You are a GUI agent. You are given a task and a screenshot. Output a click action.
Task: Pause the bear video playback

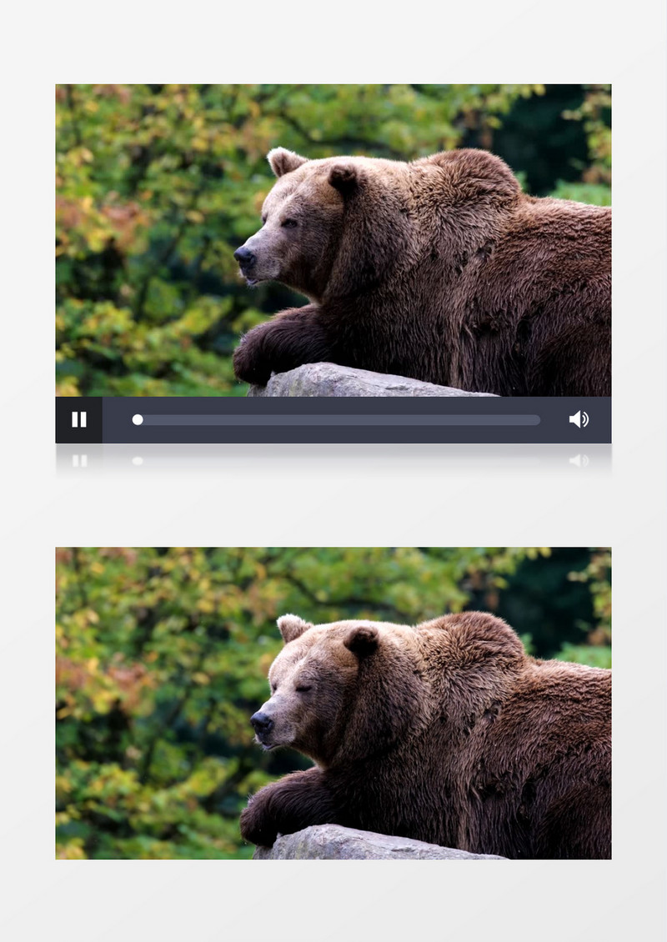[78, 419]
